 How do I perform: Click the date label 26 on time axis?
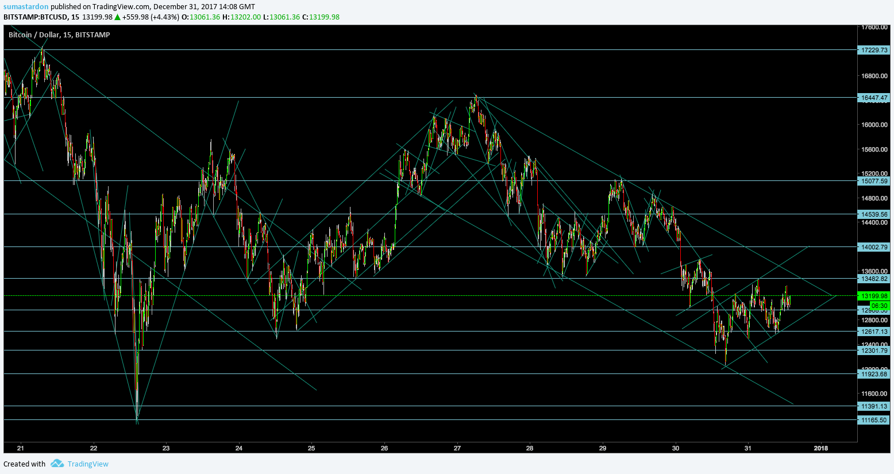[384, 448]
